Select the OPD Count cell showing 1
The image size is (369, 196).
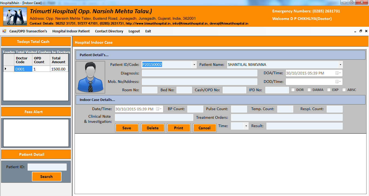[41, 69]
